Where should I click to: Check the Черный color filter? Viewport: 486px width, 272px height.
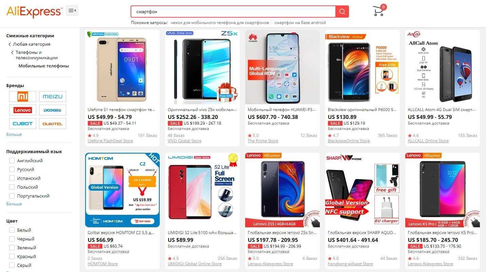12,239
